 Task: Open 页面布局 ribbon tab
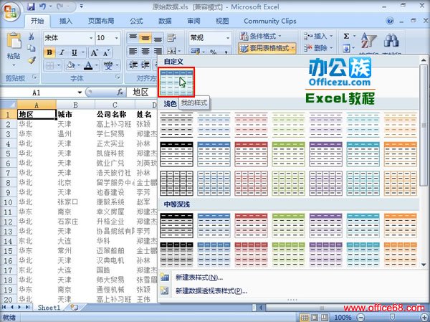(101, 21)
